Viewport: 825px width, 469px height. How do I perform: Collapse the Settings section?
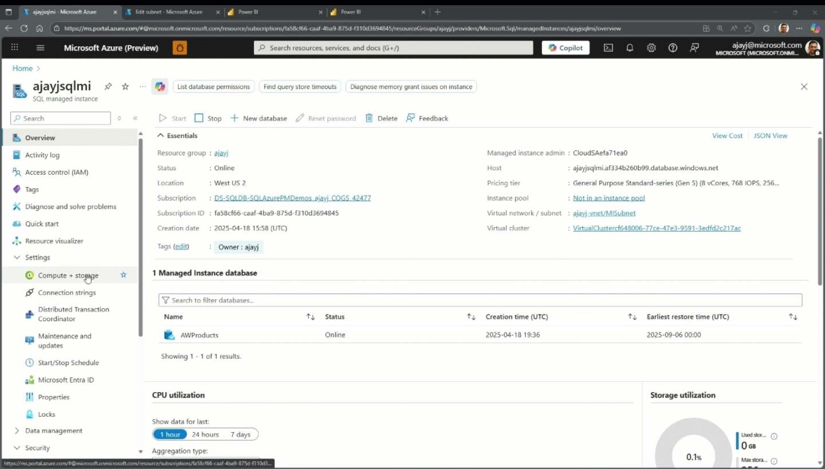tap(38, 257)
